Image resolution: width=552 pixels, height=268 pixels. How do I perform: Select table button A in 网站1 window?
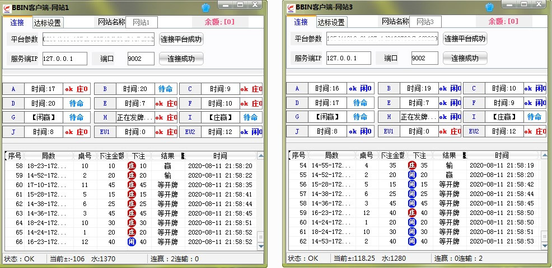pyautogui.click(x=13, y=89)
